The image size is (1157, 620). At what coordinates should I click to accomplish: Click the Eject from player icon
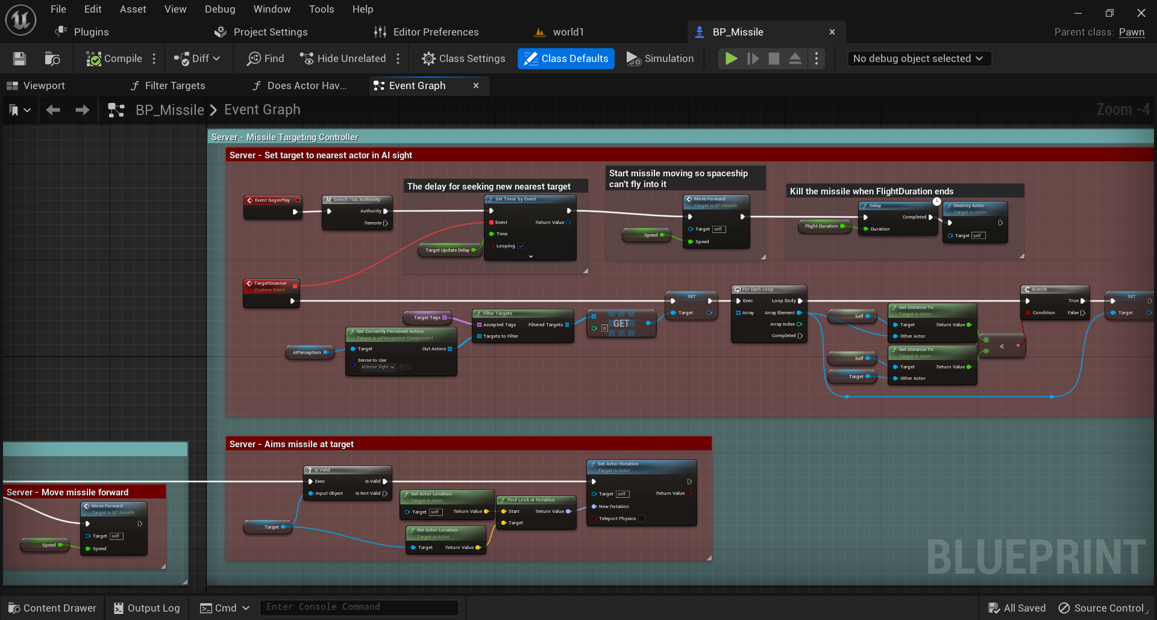pyautogui.click(x=795, y=58)
